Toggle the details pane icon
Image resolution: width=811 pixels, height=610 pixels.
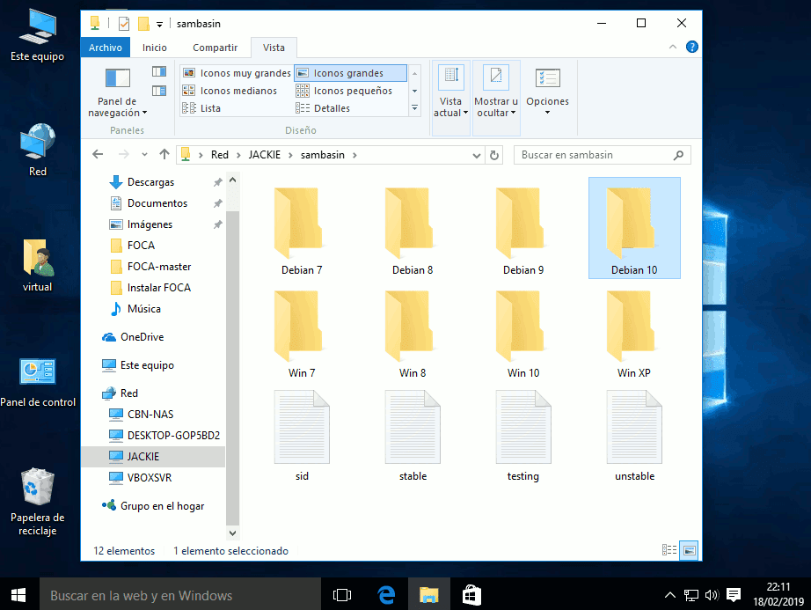coord(159,91)
